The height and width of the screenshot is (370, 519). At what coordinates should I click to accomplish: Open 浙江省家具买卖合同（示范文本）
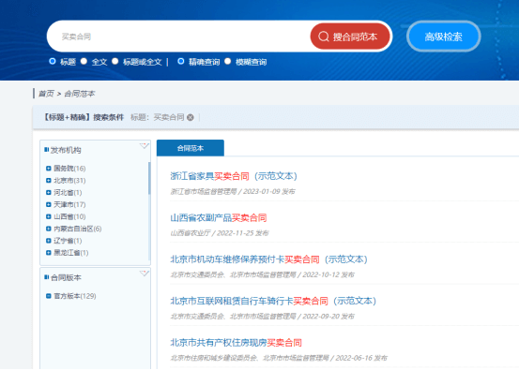234,176
